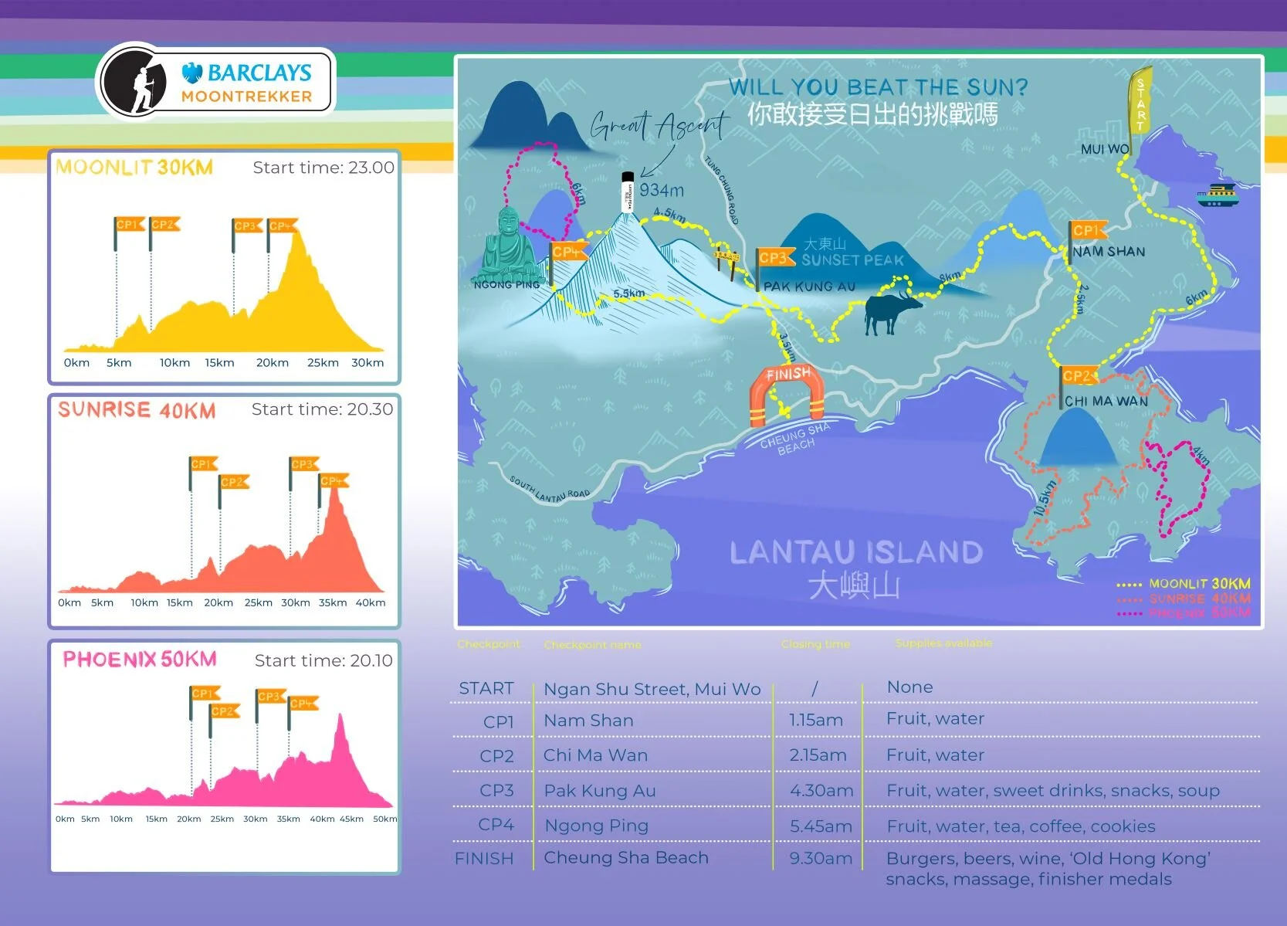Click 'Fruit, water, sweet drinks, snacks, soup' cell
The image size is (1287, 926).
tap(1053, 791)
